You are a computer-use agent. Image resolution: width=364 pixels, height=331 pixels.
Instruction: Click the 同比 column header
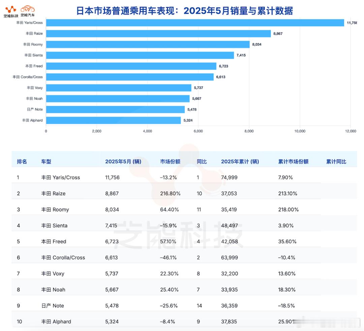(x=202, y=161)
